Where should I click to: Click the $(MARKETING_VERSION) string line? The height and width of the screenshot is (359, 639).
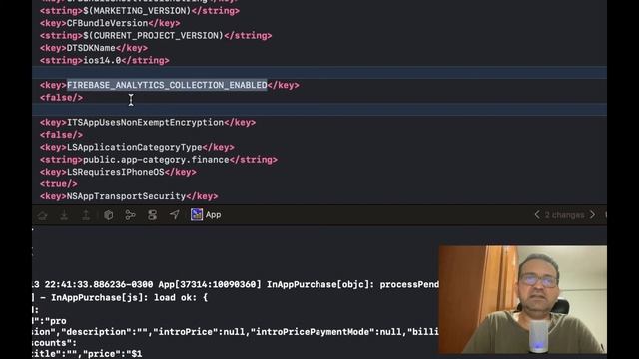pos(140,11)
